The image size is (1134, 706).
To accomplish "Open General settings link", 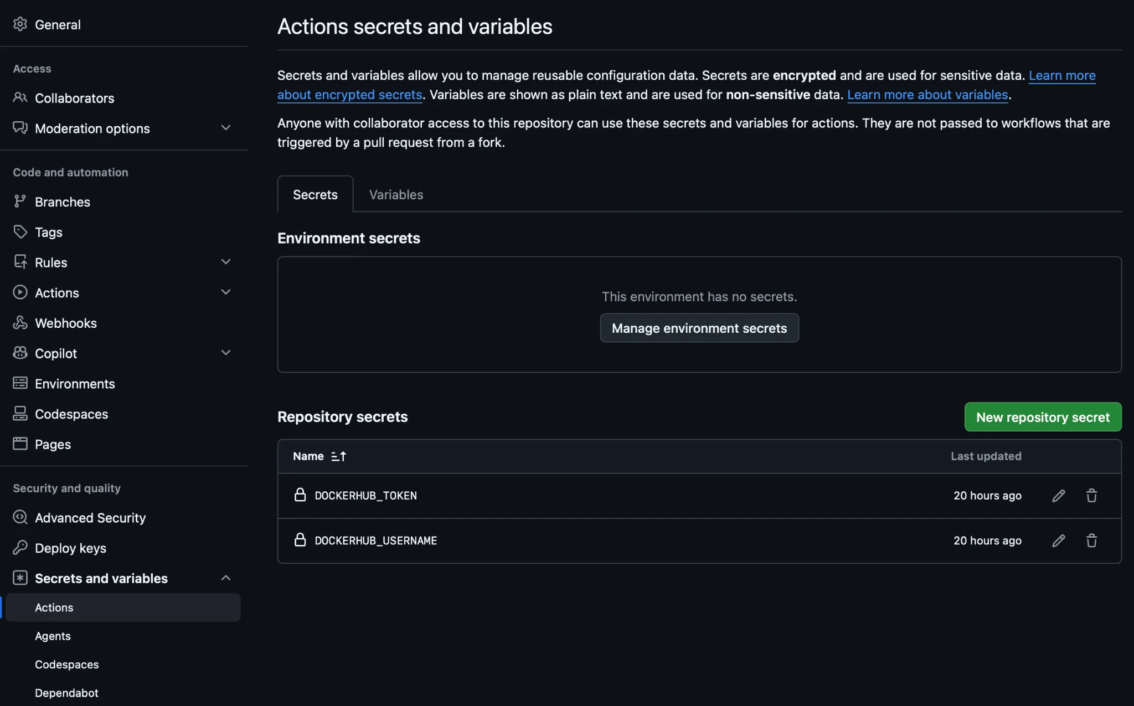I will click(x=58, y=24).
